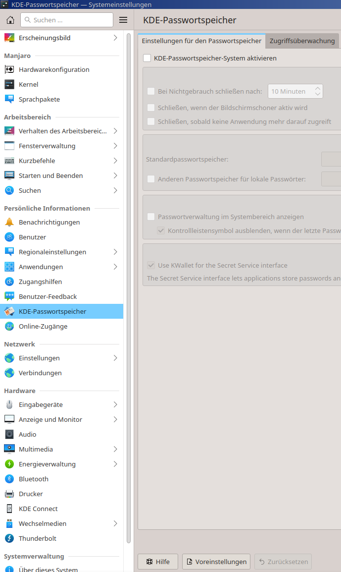Expand the Netzwerk Einstellungen chevron
This screenshot has height=572, width=341.
115,358
